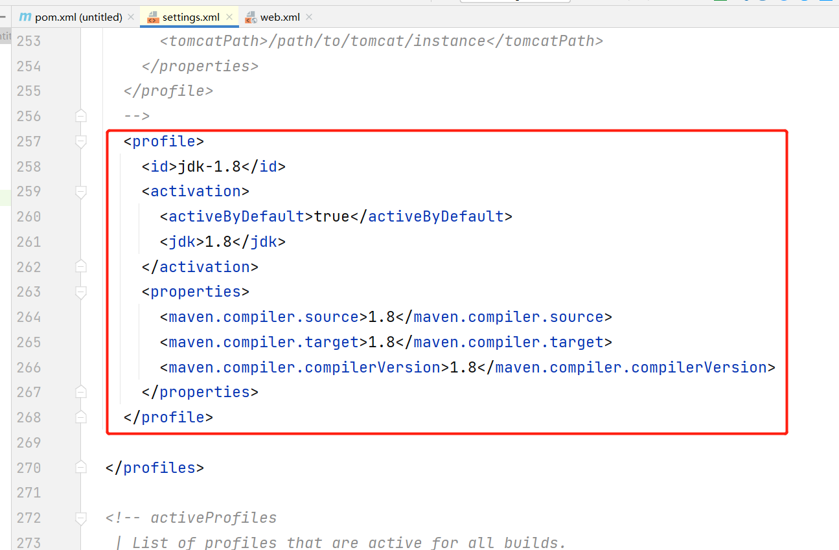This screenshot has height=550, width=839.
Task: Click the /path/to/tomcat/instance comment text
Action: [x=376, y=41]
